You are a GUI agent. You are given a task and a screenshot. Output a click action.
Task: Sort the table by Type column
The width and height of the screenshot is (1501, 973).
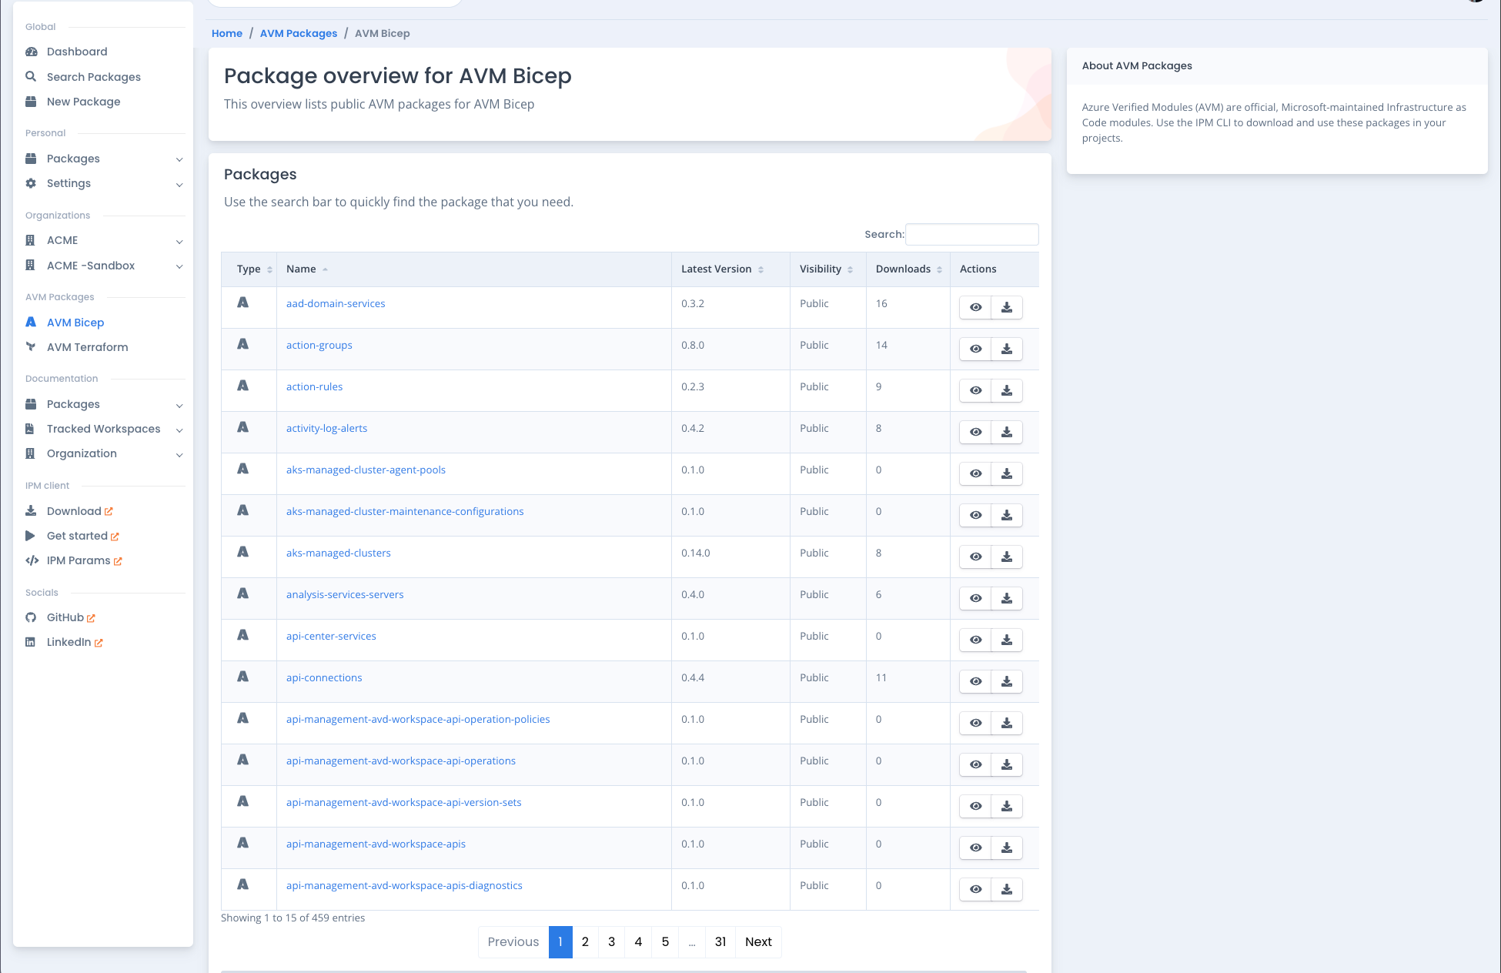249,269
